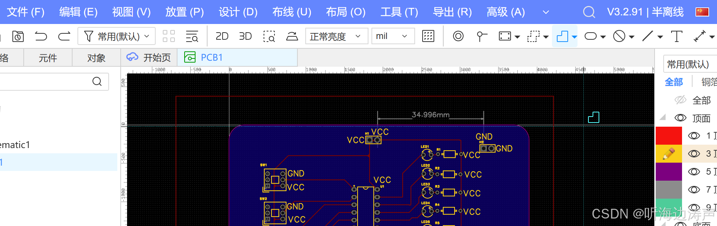Open the mil unit dropdown
This screenshot has width=717, height=226.
pos(393,36)
